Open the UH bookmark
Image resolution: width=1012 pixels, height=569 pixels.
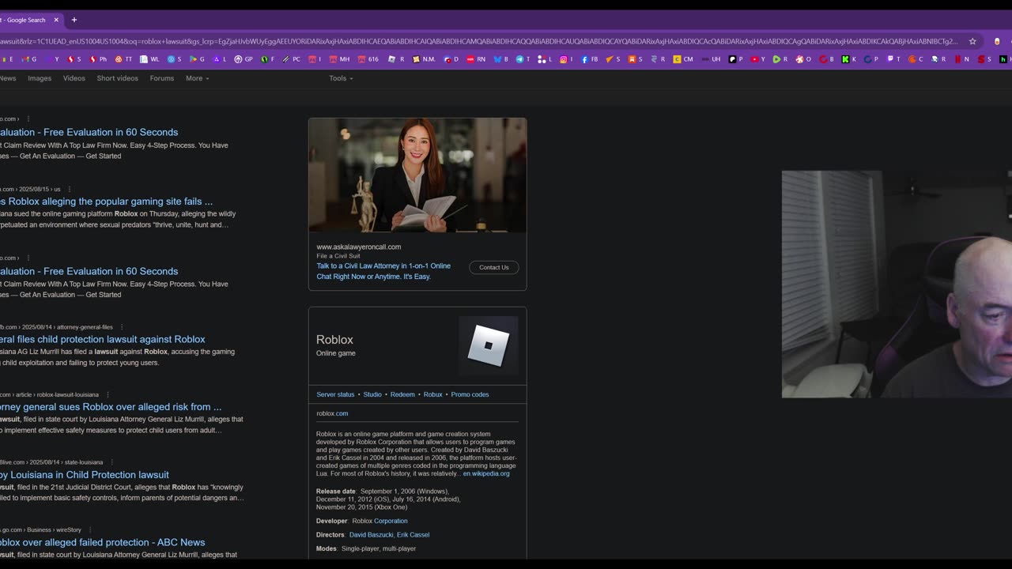[712, 59]
